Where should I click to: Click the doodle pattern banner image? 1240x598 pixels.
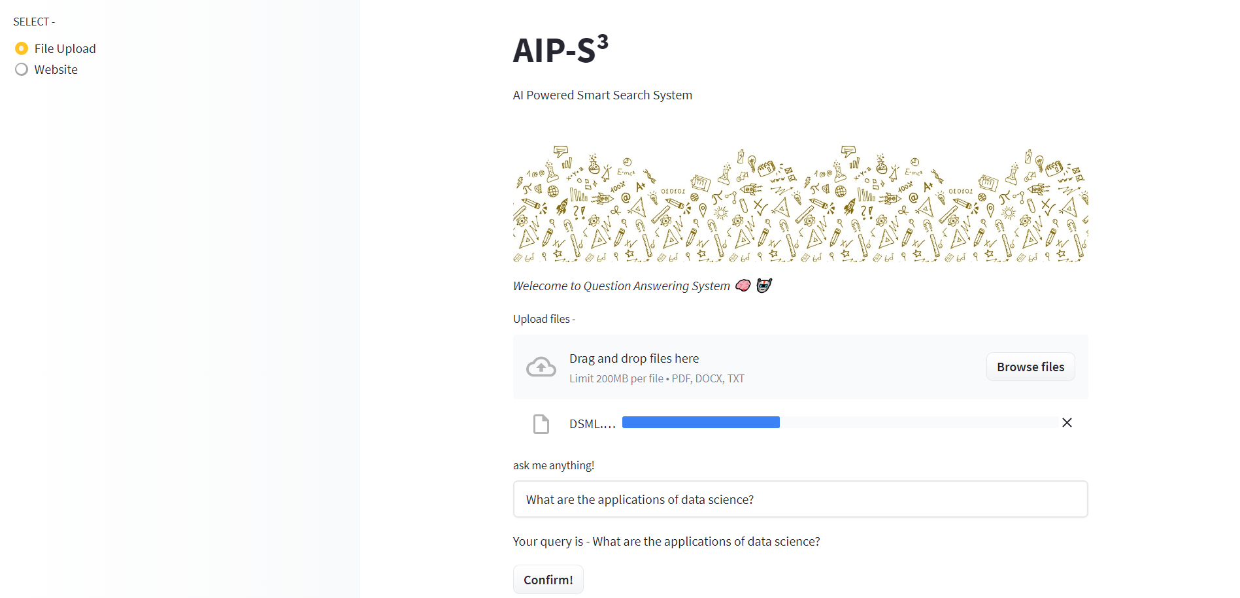pyautogui.click(x=800, y=204)
